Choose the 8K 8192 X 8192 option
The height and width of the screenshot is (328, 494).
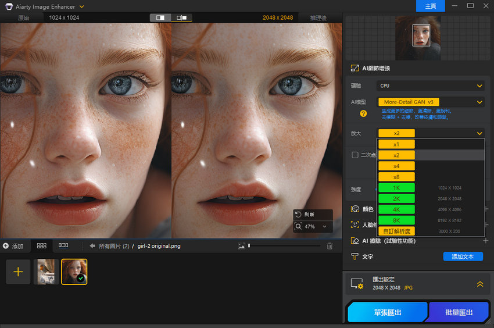pos(430,220)
